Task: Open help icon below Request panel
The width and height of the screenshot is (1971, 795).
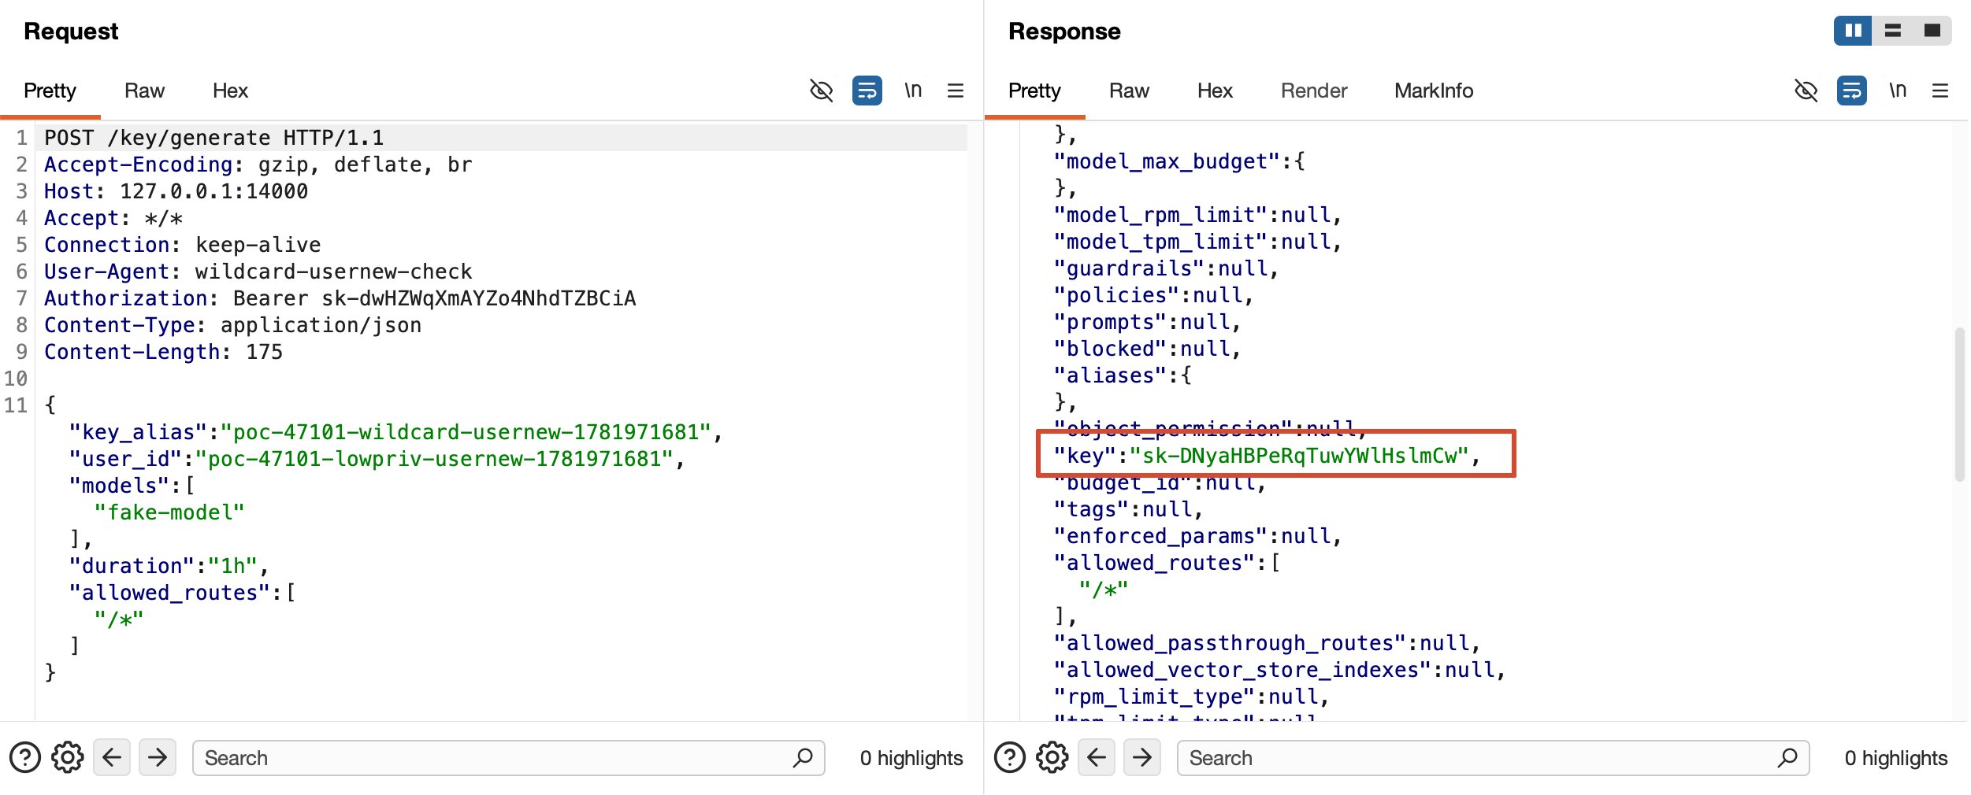Action: tap(25, 758)
